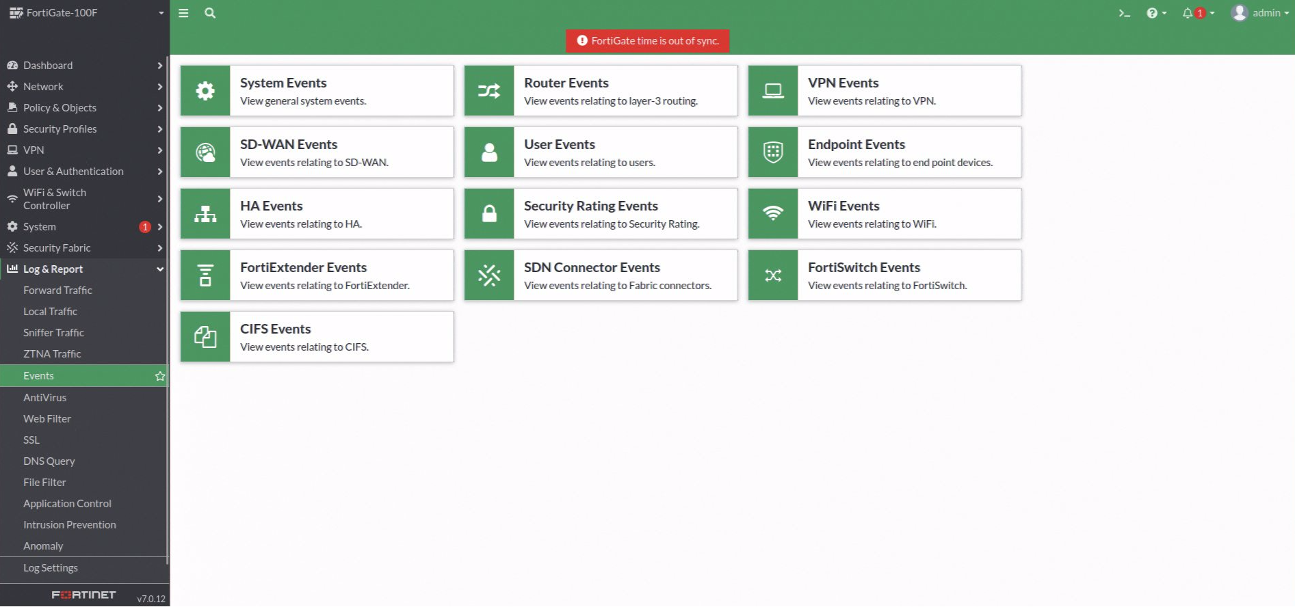Click the HA Events hierarchy icon
Image resolution: width=1295 pixels, height=607 pixels.
tap(205, 214)
